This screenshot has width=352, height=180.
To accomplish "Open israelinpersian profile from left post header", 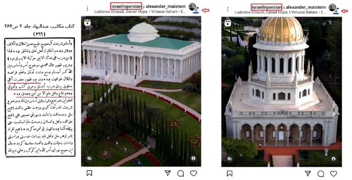I will click(126, 6).
